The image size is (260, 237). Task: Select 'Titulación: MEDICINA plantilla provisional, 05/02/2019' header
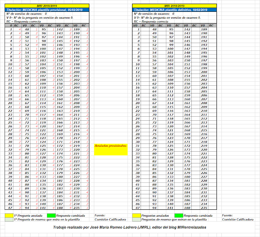[x=47, y=10]
